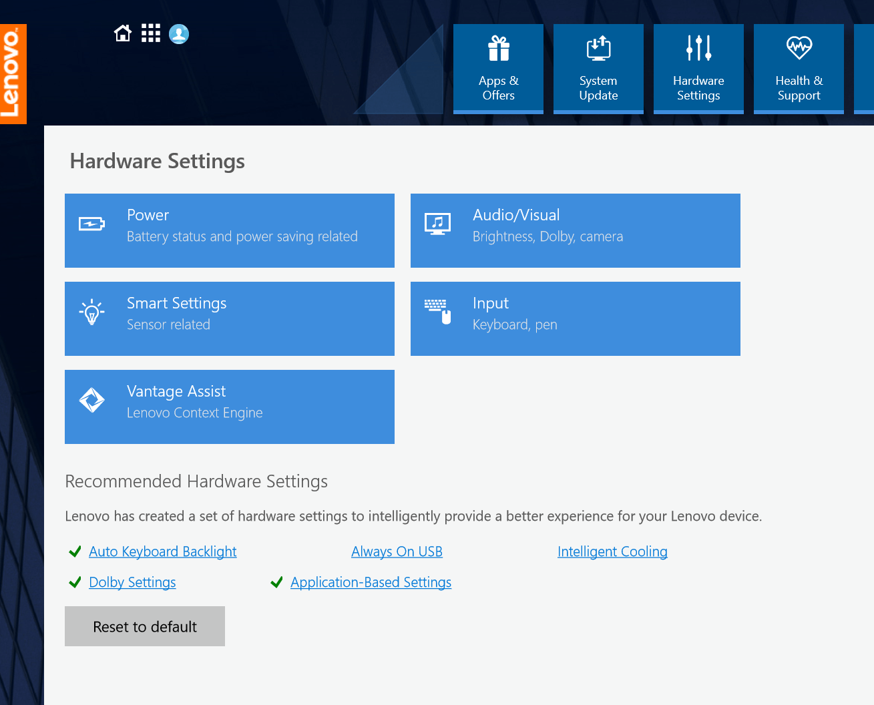Image resolution: width=874 pixels, height=705 pixels.
Task: Click 'Lenovo Context Engine' description text
Action: coord(195,413)
